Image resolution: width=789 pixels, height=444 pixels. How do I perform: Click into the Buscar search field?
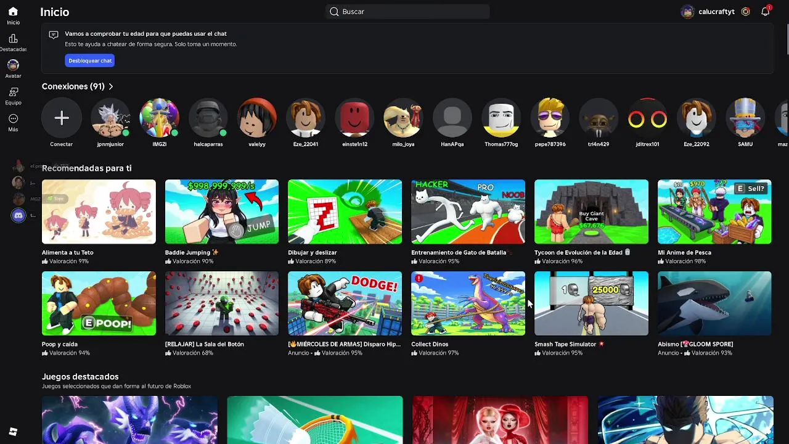point(407,12)
